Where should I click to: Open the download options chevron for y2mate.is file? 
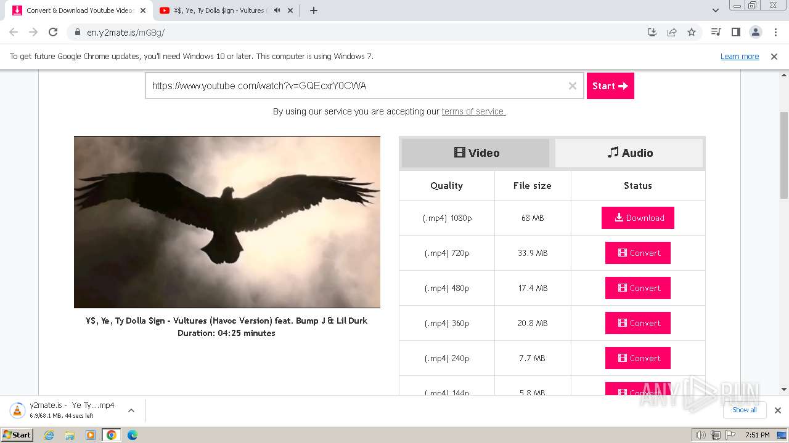click(131, 410)
